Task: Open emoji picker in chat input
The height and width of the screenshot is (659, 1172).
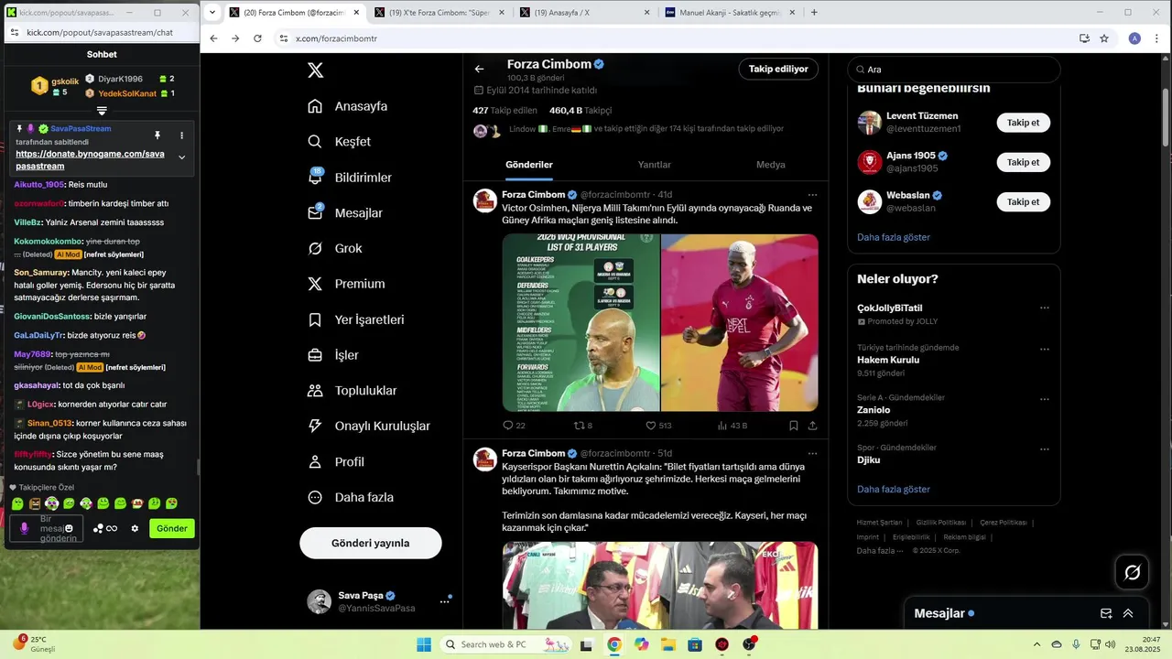Action: pos(70,528)
